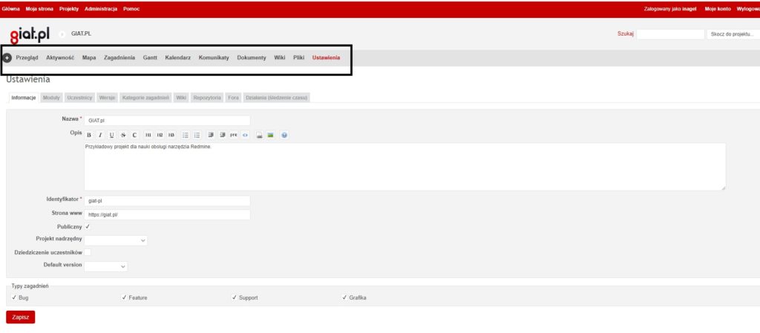The height and width of the screenshot is (333, 760).
Task: Open the Komunikaty menu item
Action: point(214,58)
